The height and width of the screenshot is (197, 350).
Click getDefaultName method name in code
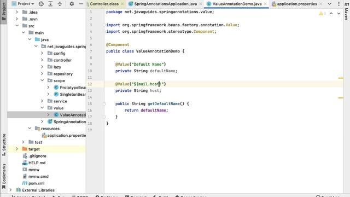tap(164, 103)
